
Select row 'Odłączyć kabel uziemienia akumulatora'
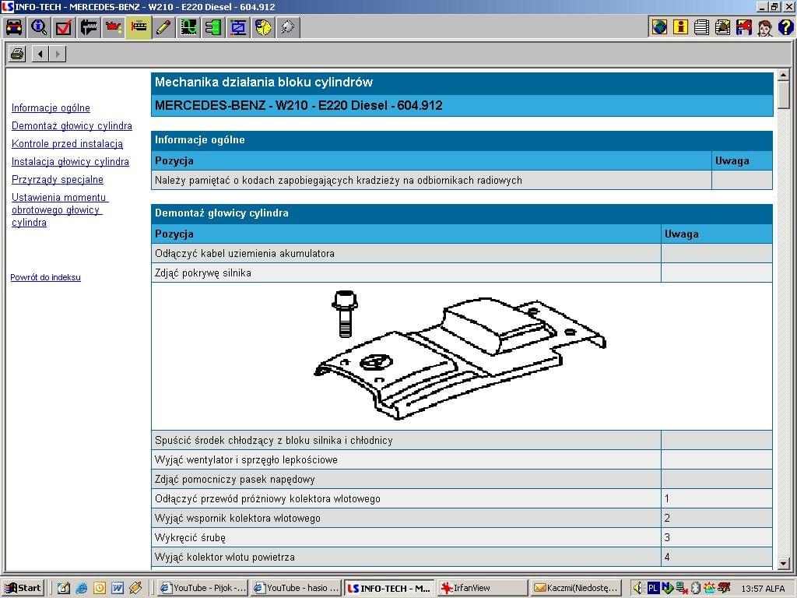462,253
